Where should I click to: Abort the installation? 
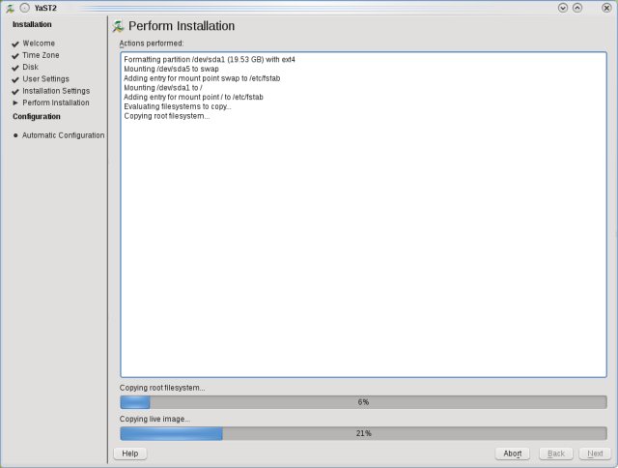click(x=513, y=453)
